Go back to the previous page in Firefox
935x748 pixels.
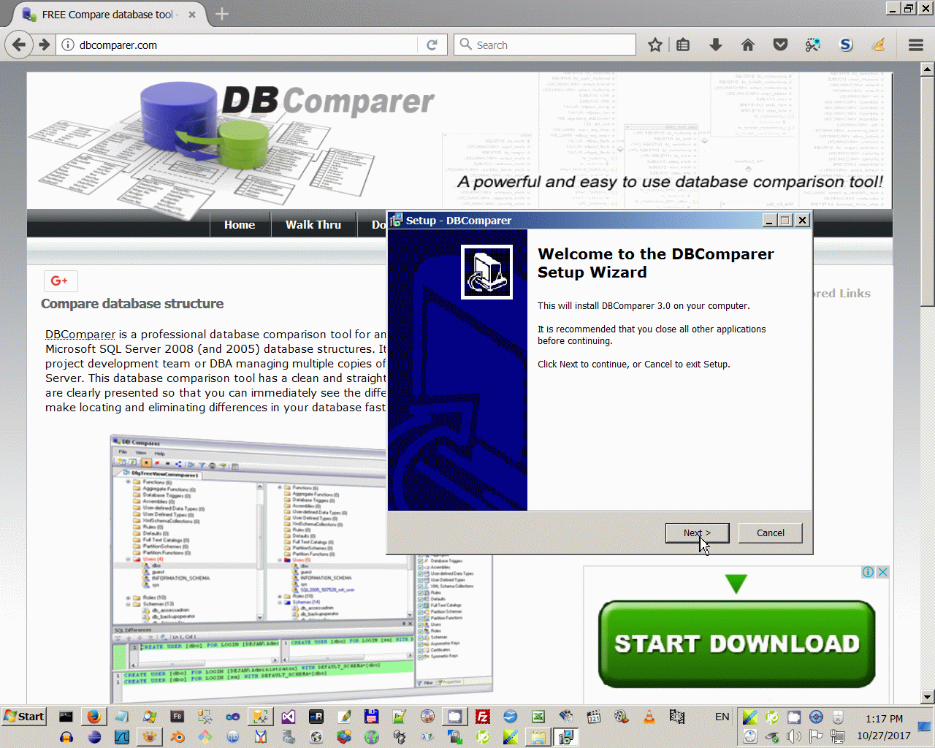point(19,45)
